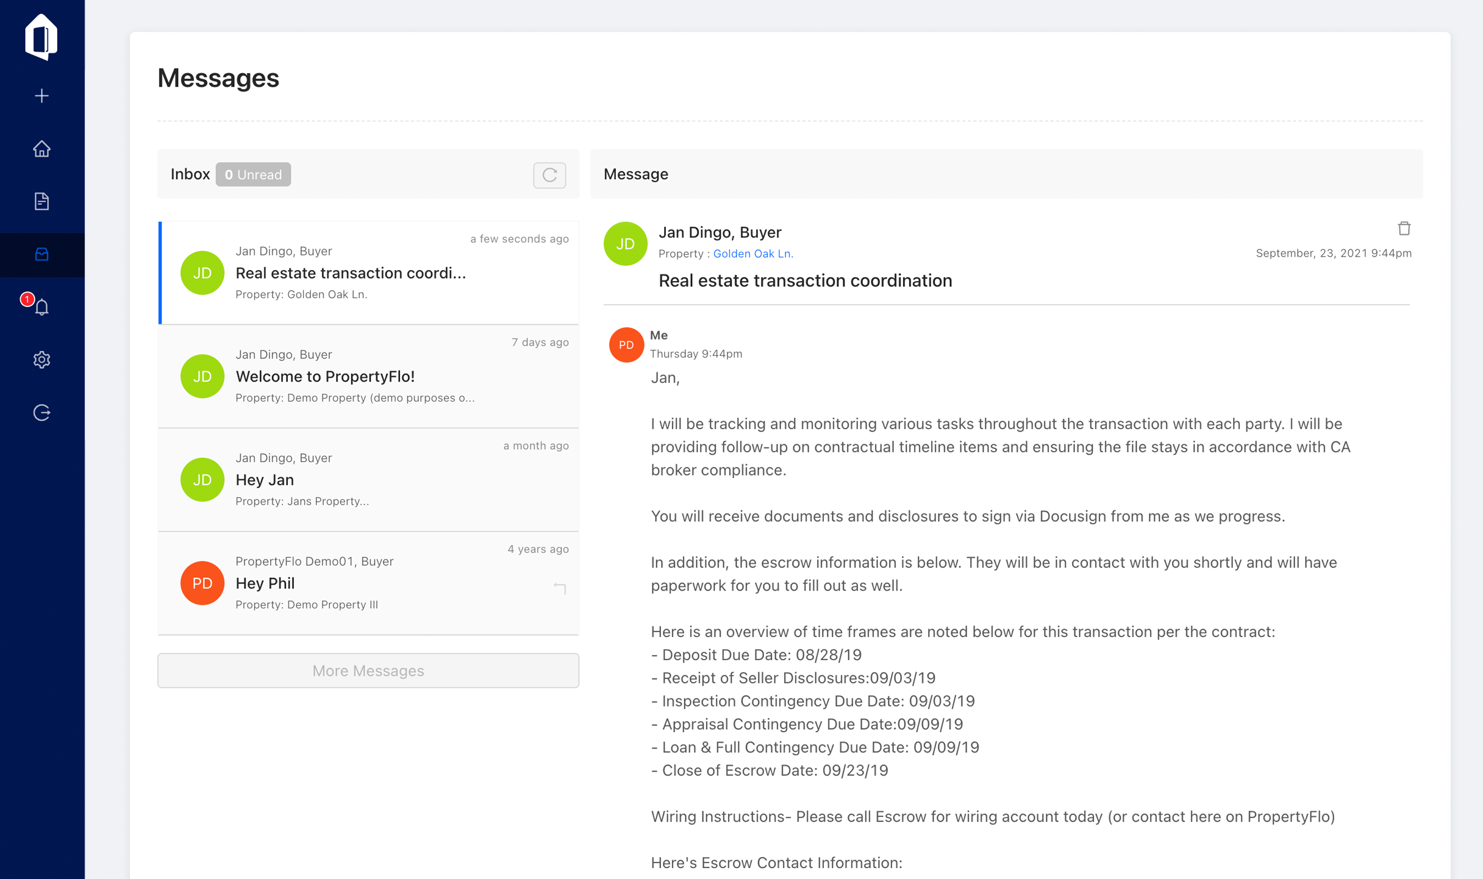Image resolution: width=1483 pixels, height=879 pixels.
Task: Click the PropertyFlo logo at the top
Action: point(41,37)
